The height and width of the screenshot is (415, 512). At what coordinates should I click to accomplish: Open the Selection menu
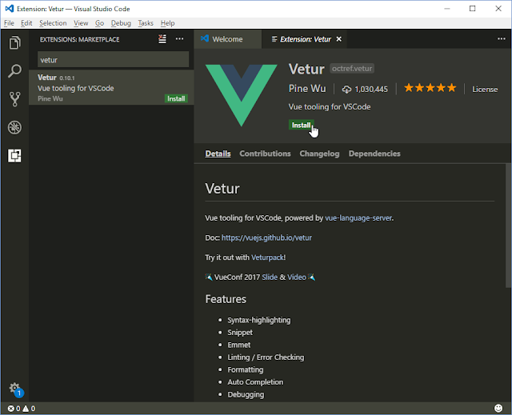click(53, 23)
